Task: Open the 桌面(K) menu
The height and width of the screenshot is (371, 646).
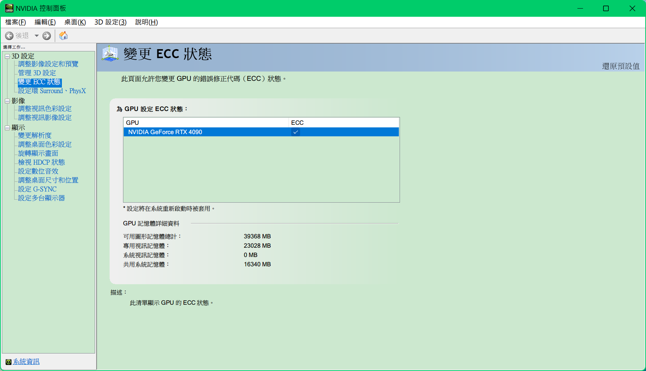Action: tap(75, 22)
